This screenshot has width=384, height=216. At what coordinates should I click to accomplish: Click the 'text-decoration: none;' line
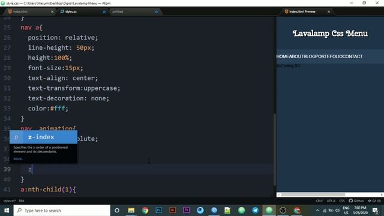pyautogui.click(x=68, y=98)
